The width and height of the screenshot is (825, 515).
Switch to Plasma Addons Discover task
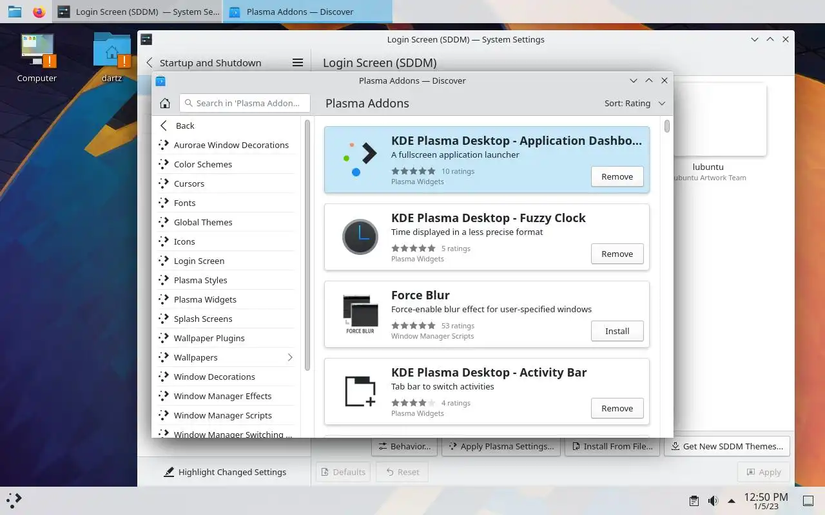coord(307,12)
